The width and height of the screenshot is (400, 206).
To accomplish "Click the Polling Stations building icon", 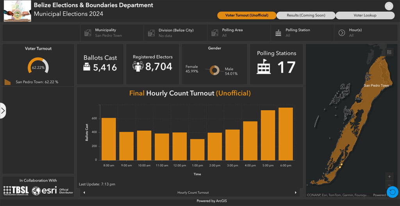I will coord(264,67).
